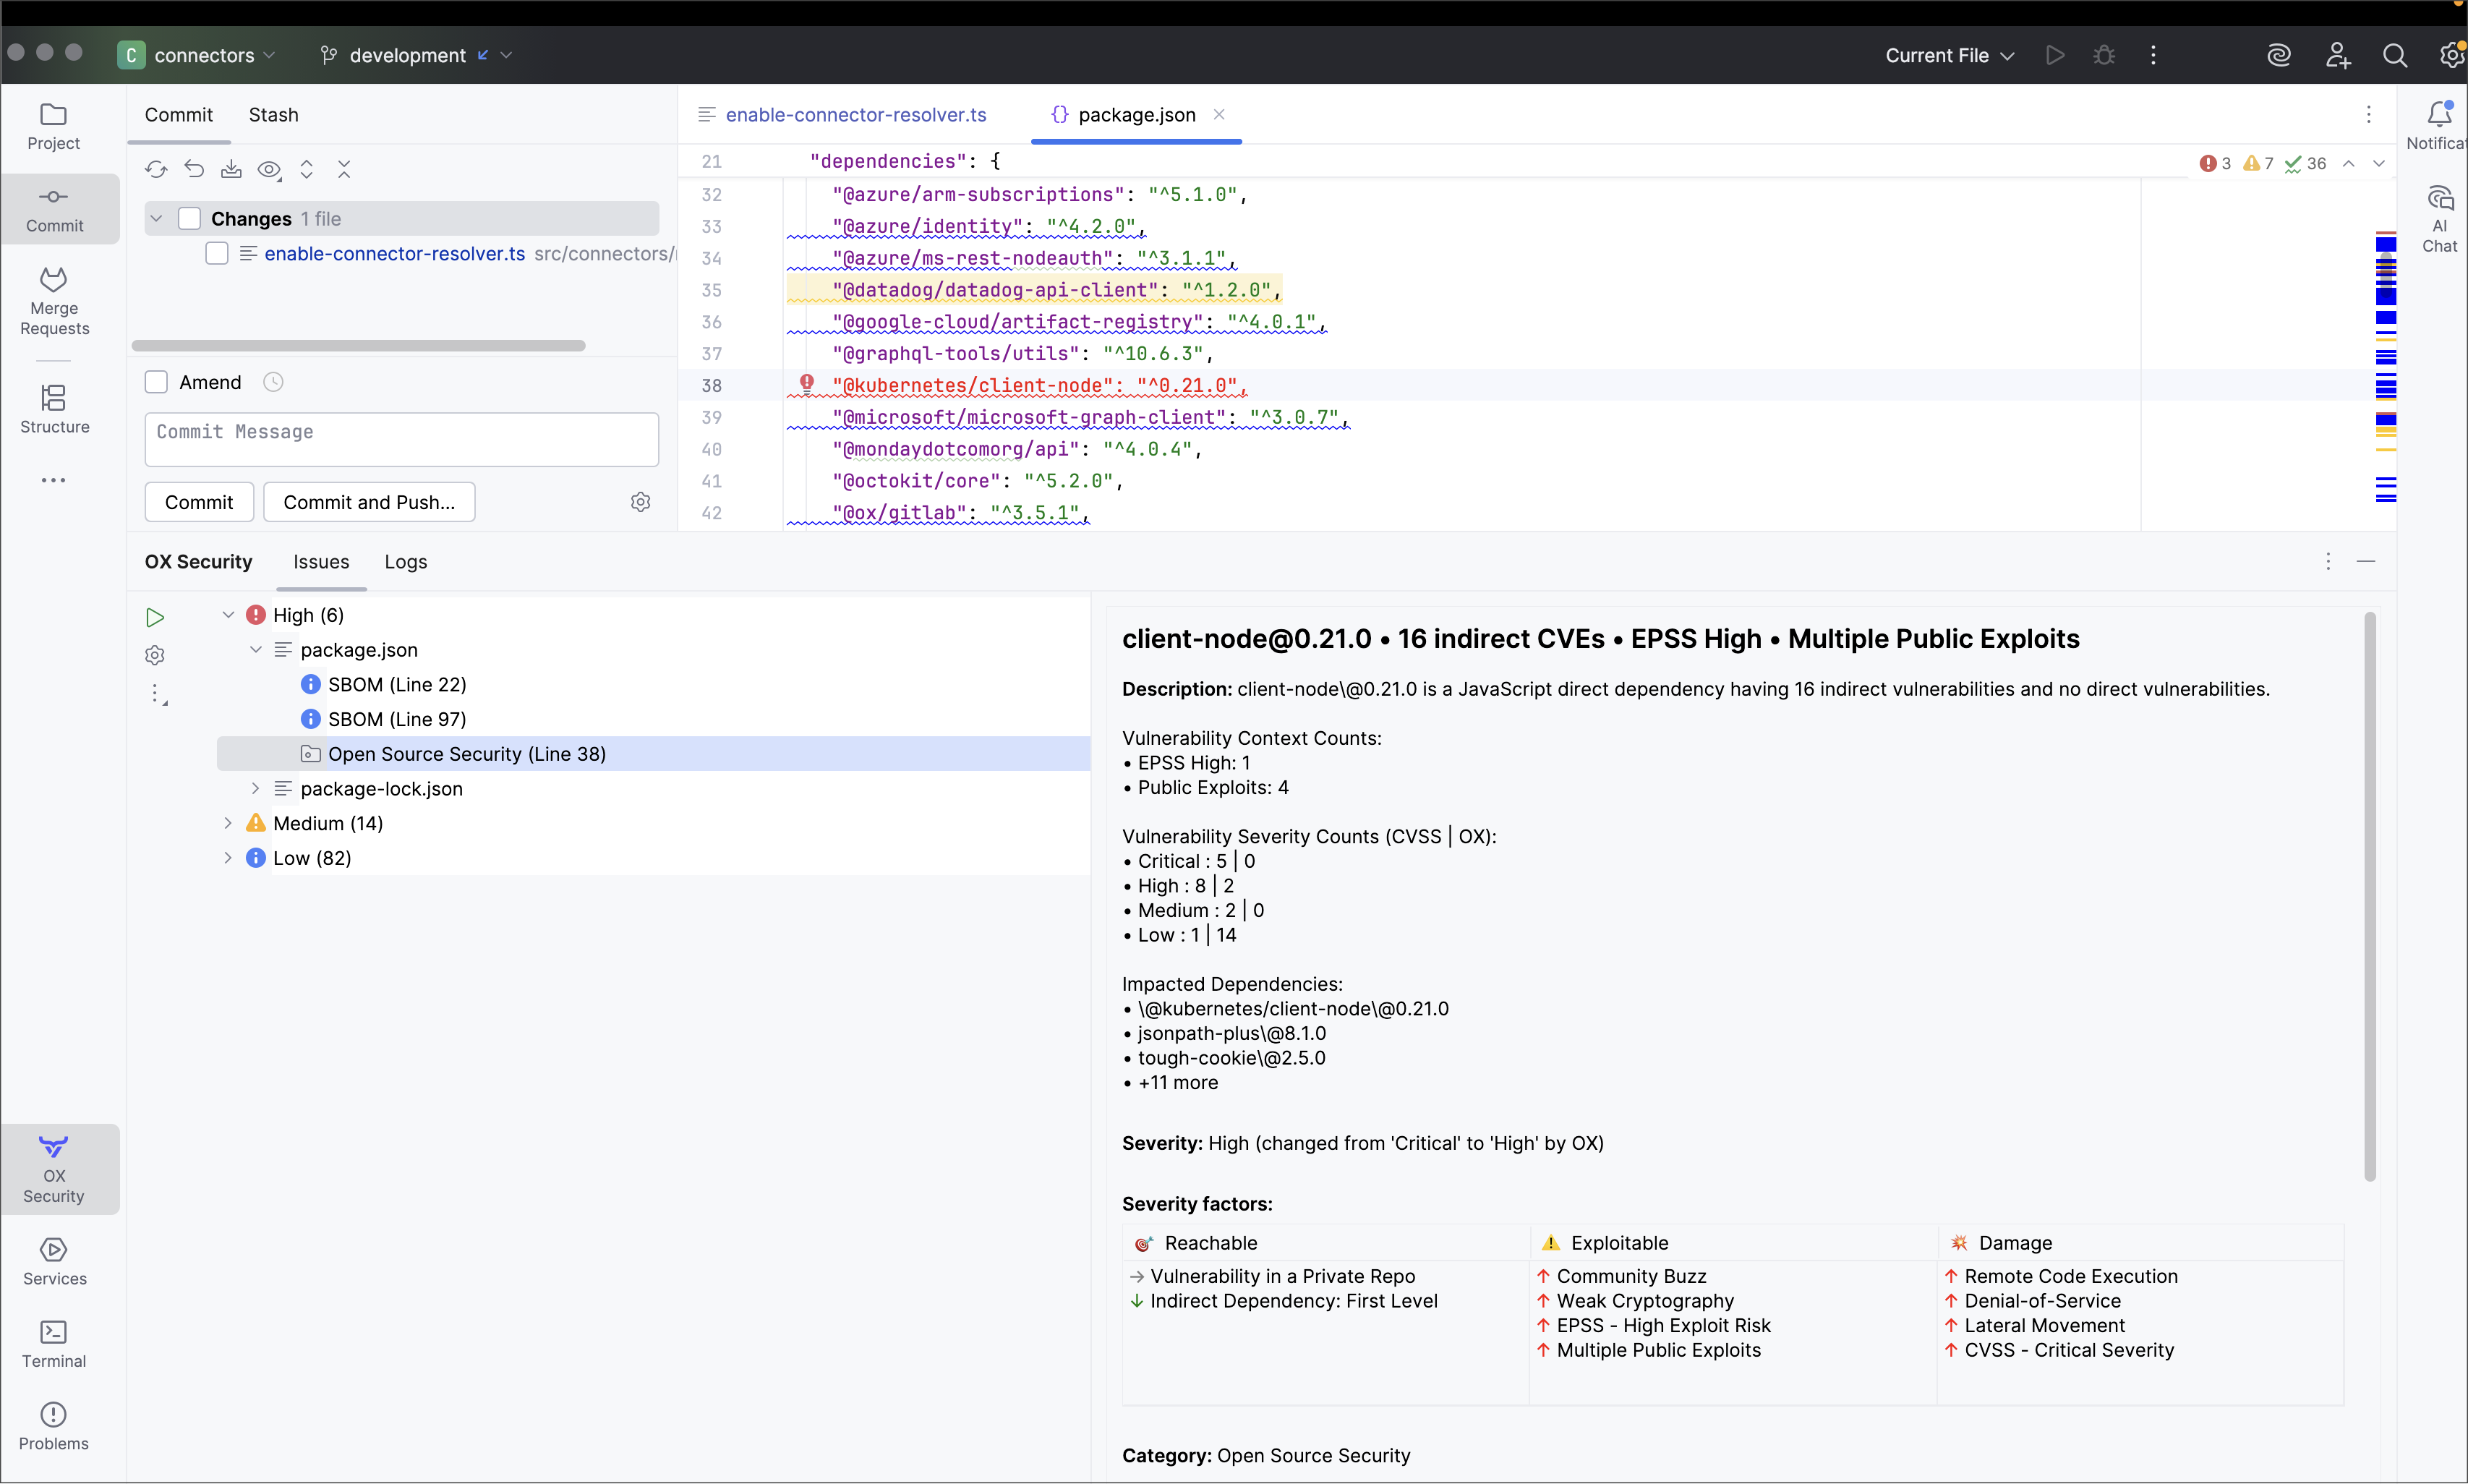Click inside the Commit Message field
This screenshot has height=1484, width=2468.
[401, 439]
